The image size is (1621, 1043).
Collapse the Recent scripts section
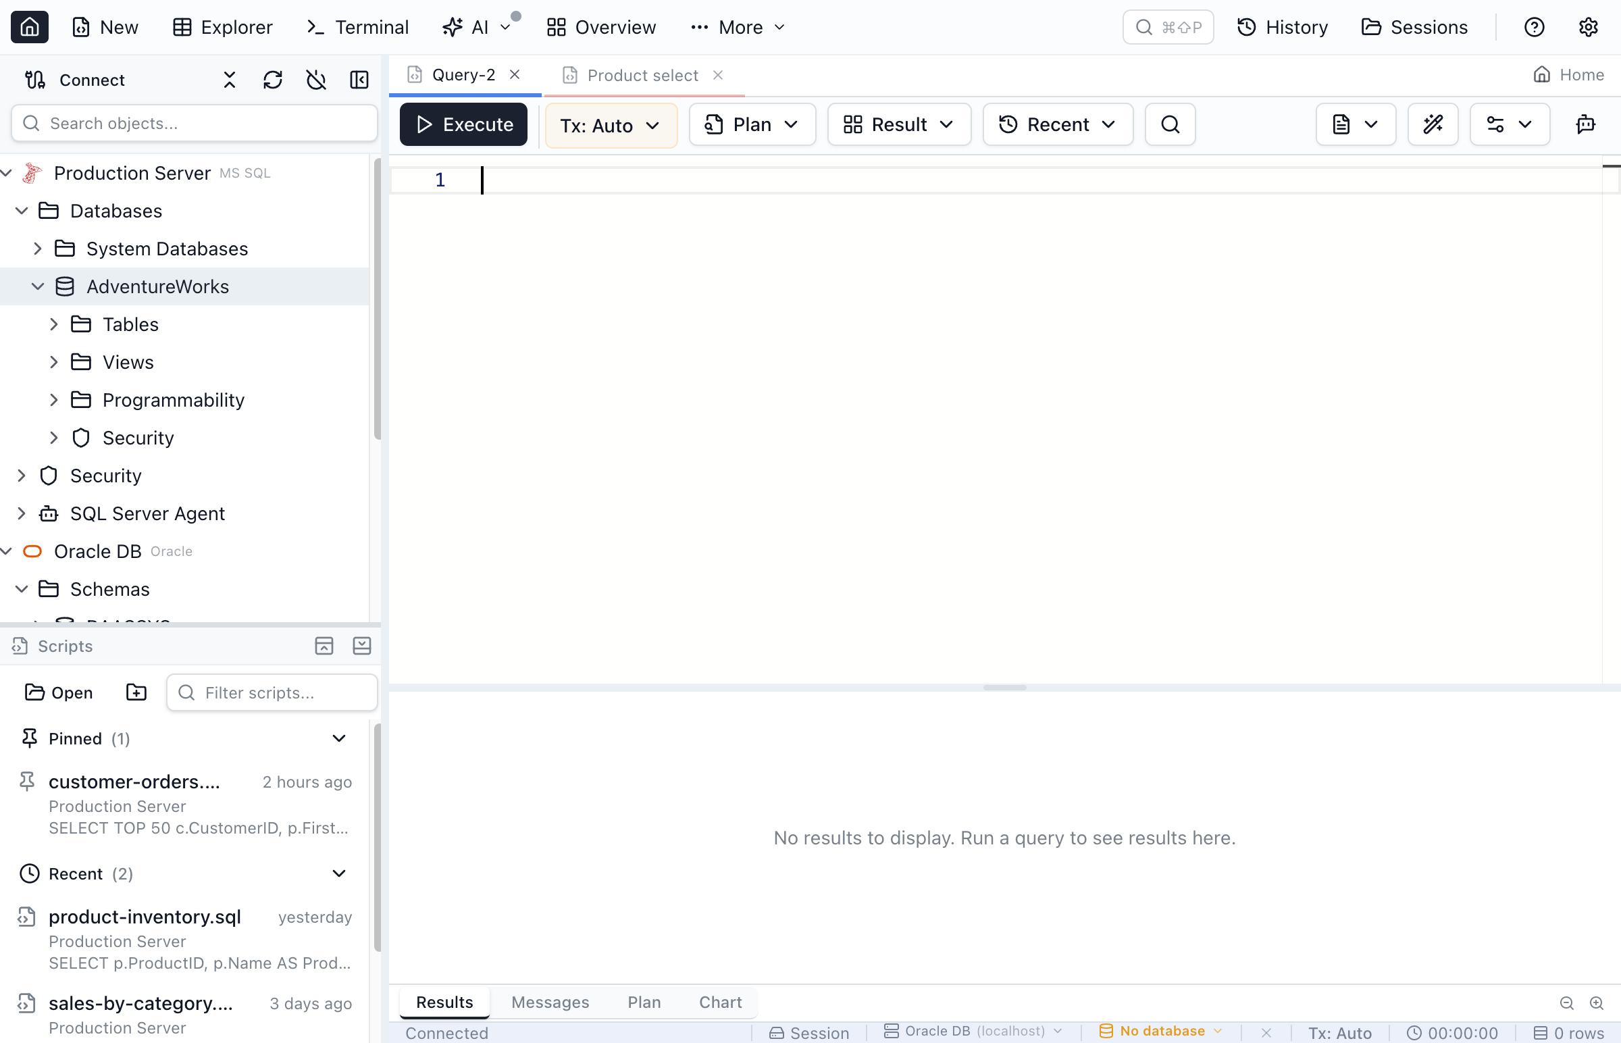click(339, 874)
